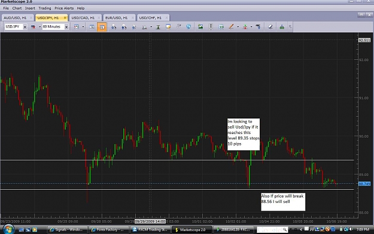Select Marketscope 2.0 taskbar button
The height and width of the screenshot is (234, 374).
[191, 230]
